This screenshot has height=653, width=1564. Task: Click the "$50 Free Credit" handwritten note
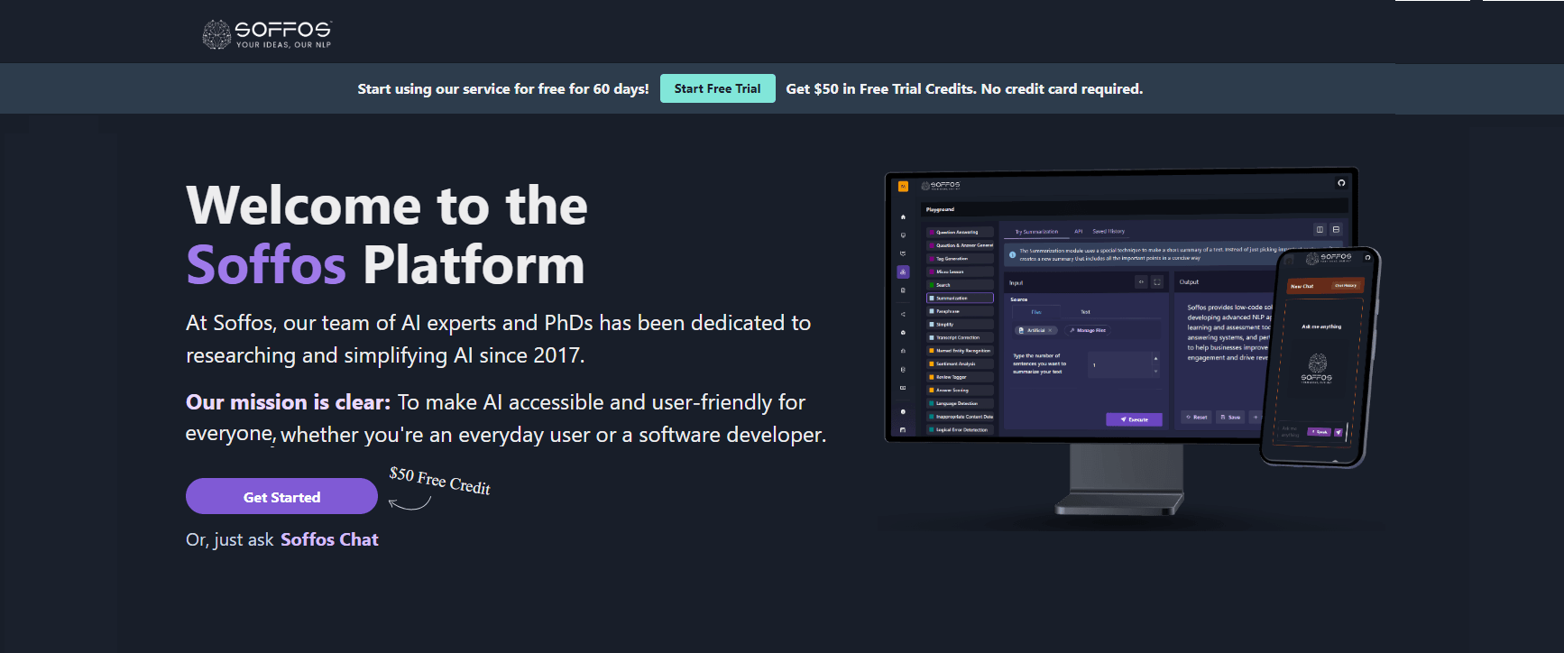439,481
